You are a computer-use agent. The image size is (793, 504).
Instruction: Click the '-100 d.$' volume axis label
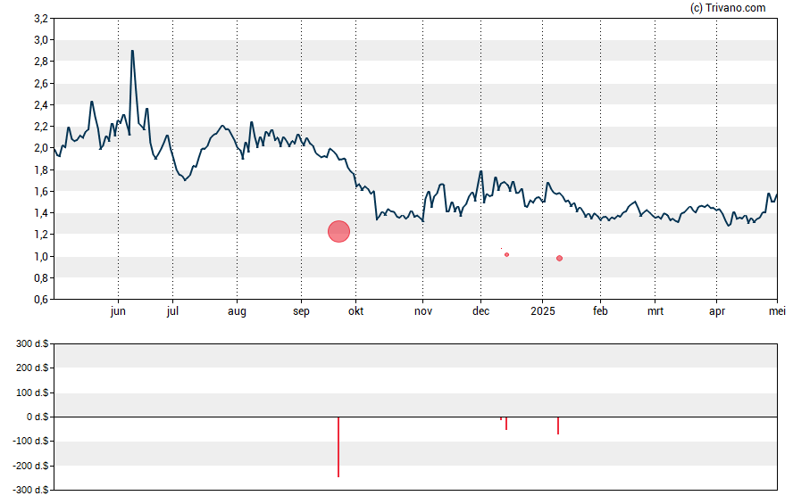click(31, 441)
